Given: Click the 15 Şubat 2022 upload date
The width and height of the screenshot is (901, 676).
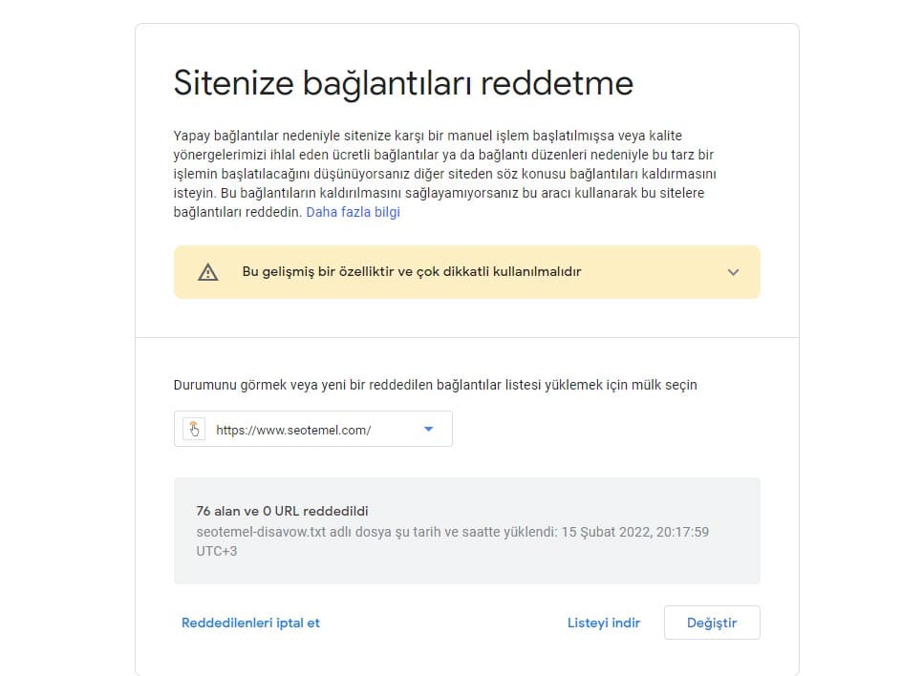Looking at the screenshot, I should tap(606, 532).
